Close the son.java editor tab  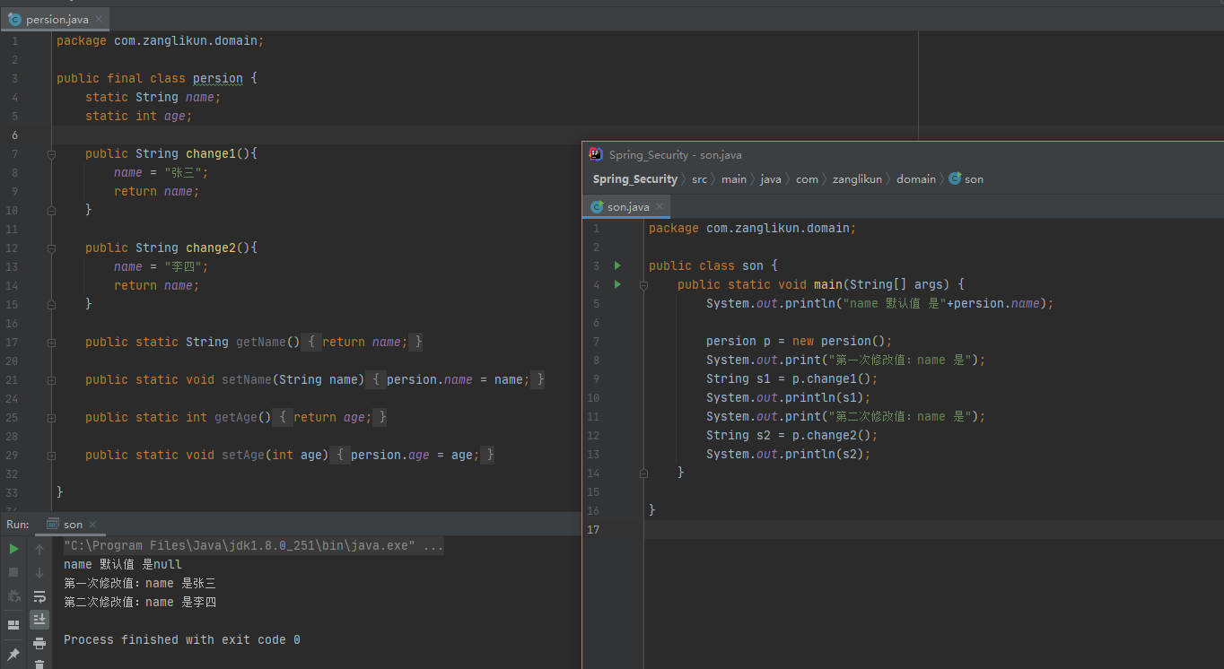660,206
